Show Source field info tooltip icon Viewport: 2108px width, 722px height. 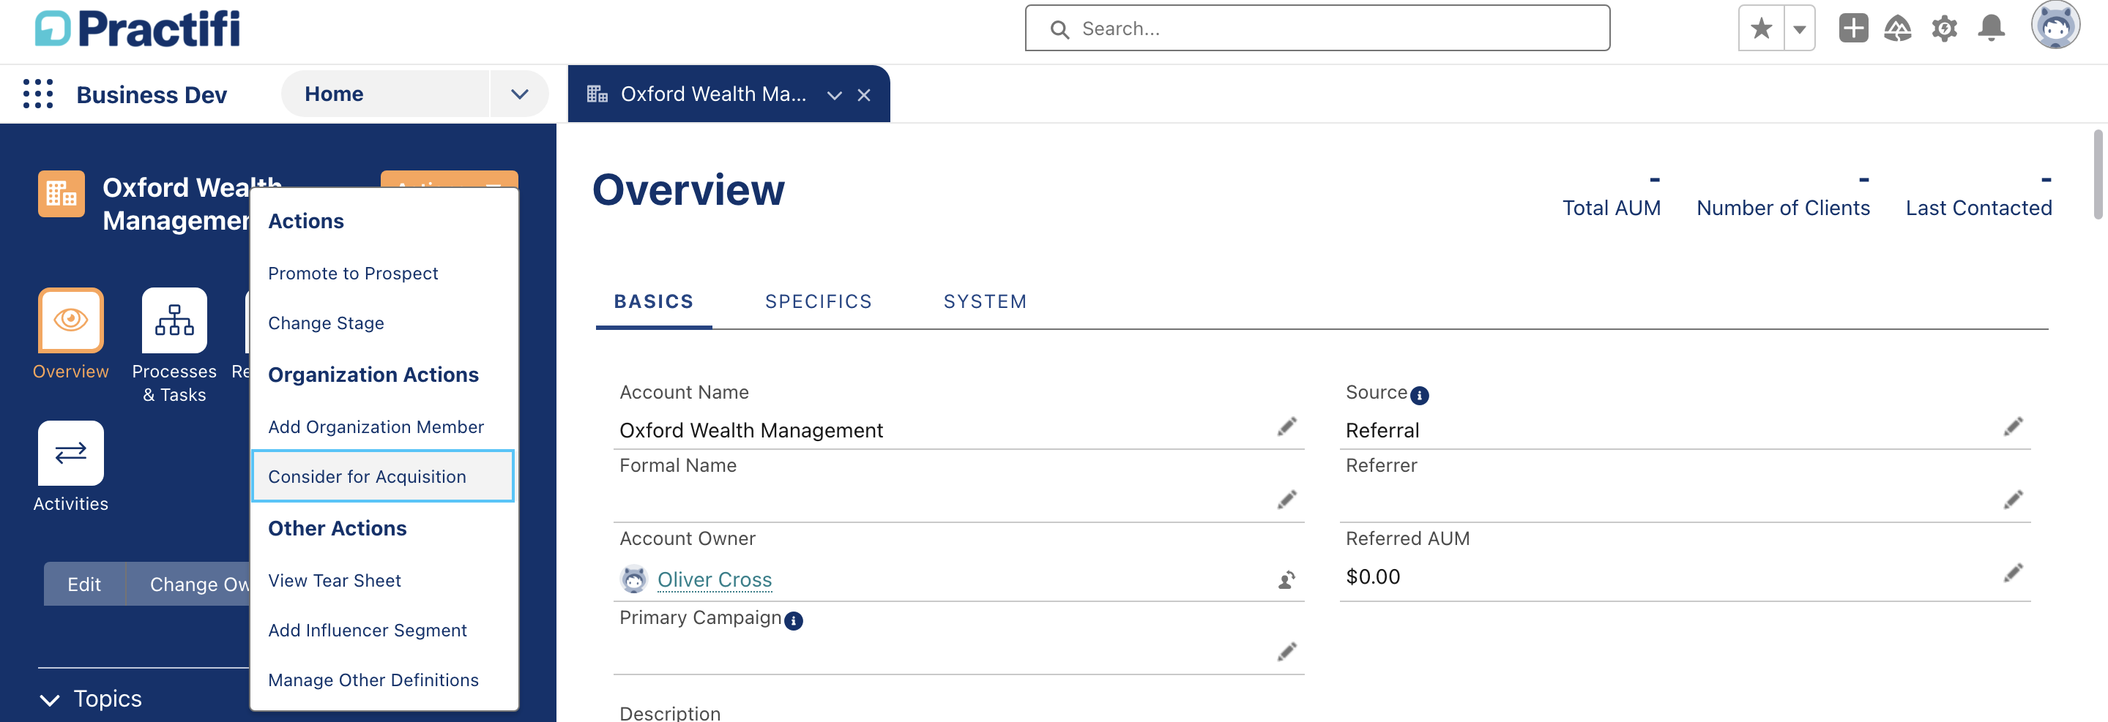pyautogui.click(x=1420, y=396)
